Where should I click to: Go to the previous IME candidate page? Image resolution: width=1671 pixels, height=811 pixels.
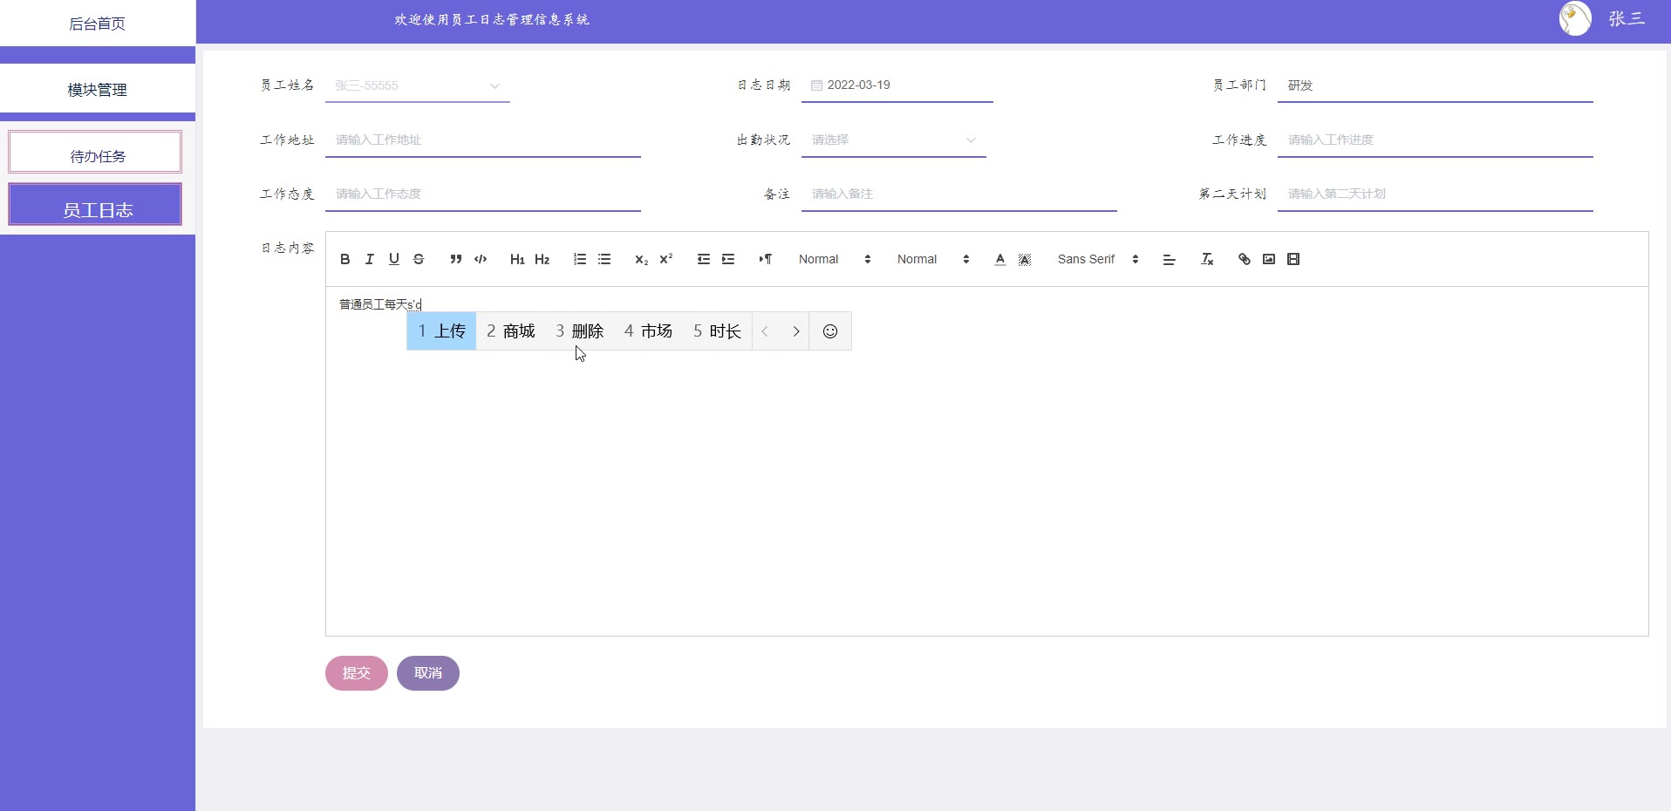tap(765, 331)
